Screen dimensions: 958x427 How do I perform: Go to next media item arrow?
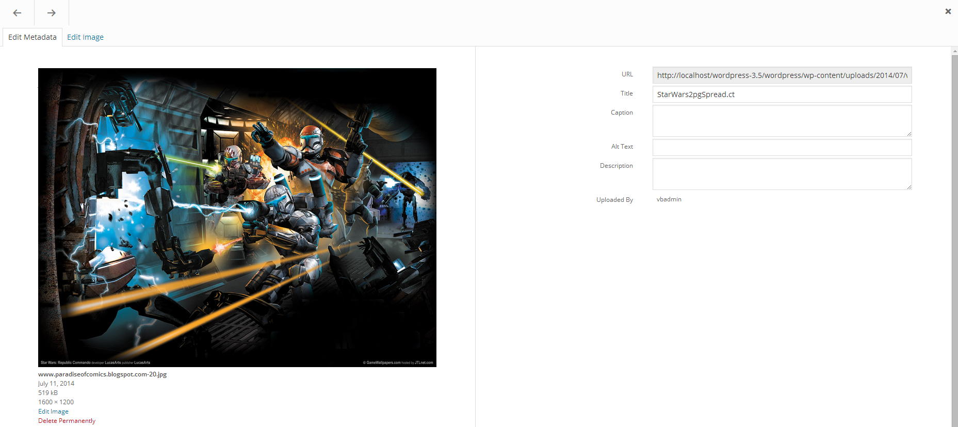[x=52, y=13]
